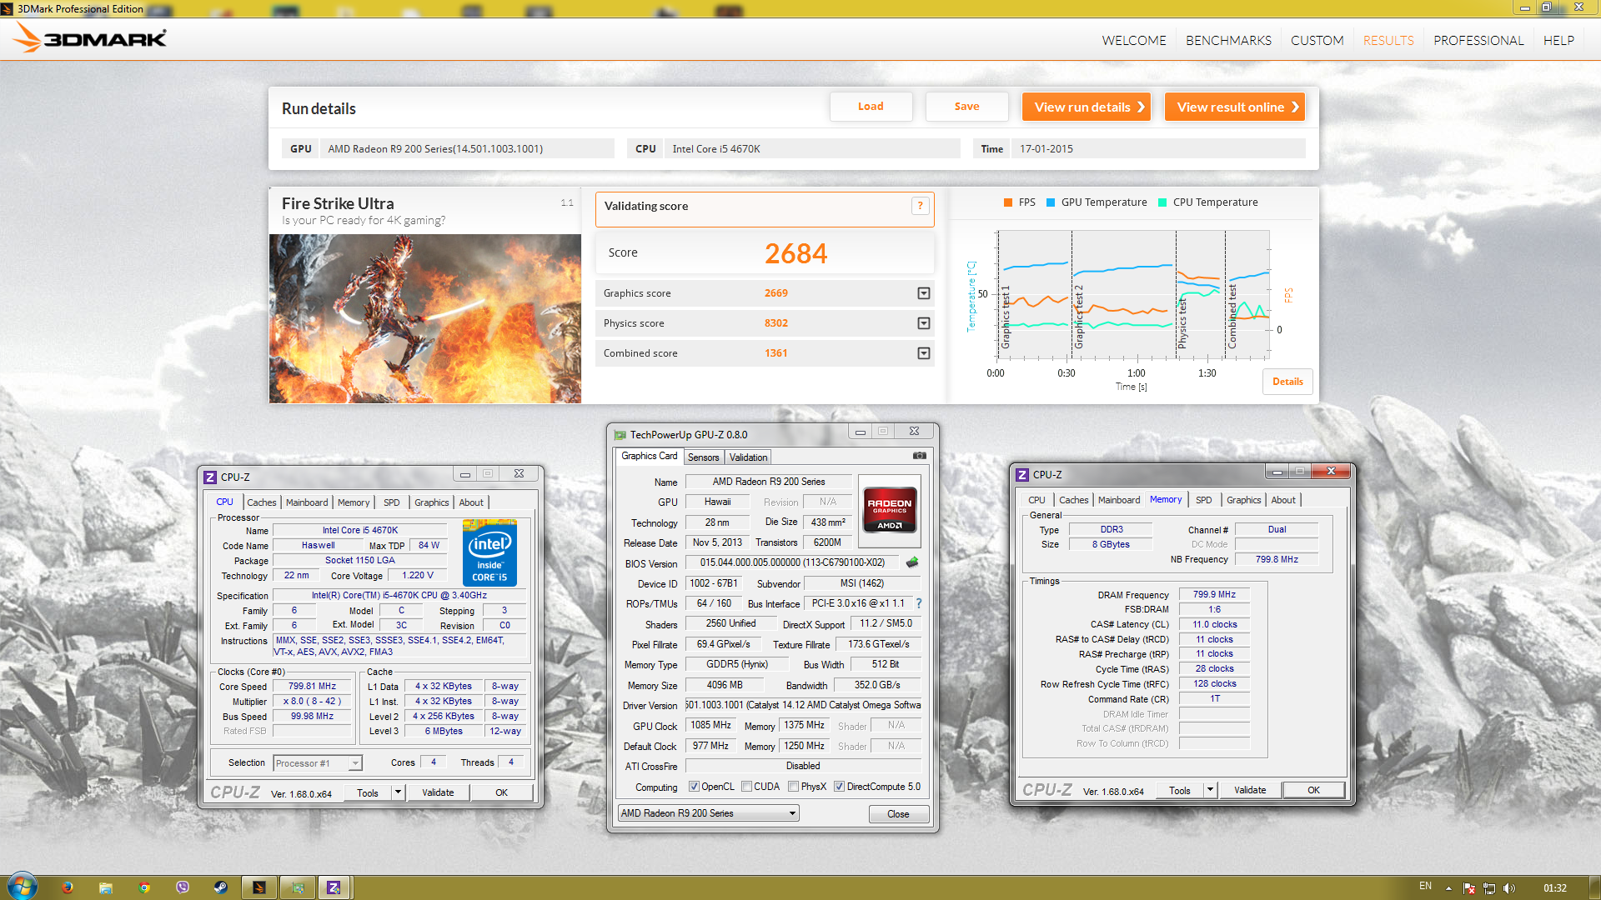Expand the Combined score details
1601x900 pixels.
click(x=924, y=353)
